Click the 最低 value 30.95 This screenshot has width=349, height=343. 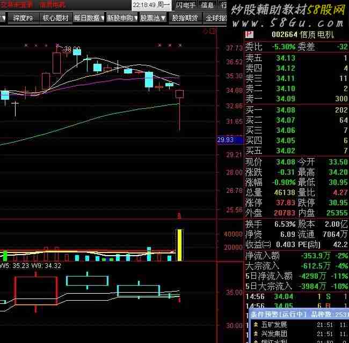338,182
